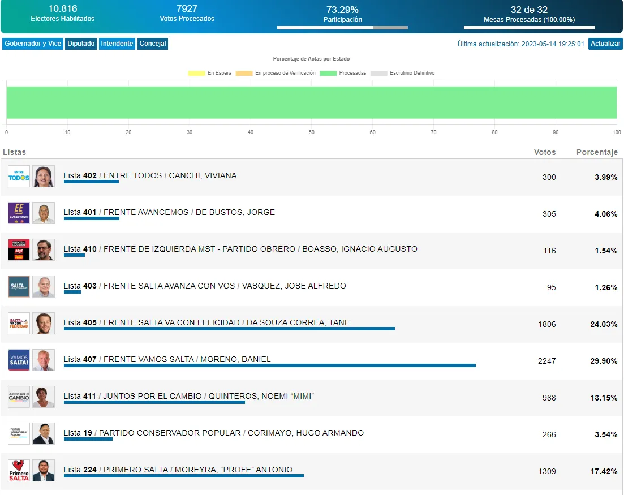Click the green Procesadas chart bar
Viewport: 624px width, 495px height.
pyautogui.click(x=311, y=102)
